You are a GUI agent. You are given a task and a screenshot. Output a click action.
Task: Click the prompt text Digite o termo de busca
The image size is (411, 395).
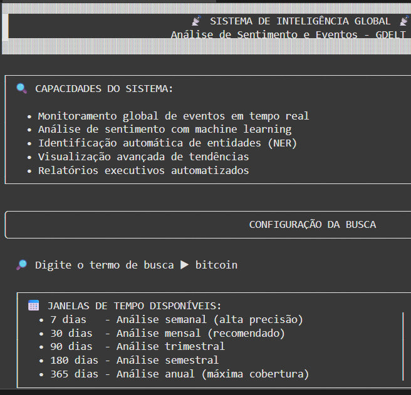pyautogui.click(x=105, y=265)
